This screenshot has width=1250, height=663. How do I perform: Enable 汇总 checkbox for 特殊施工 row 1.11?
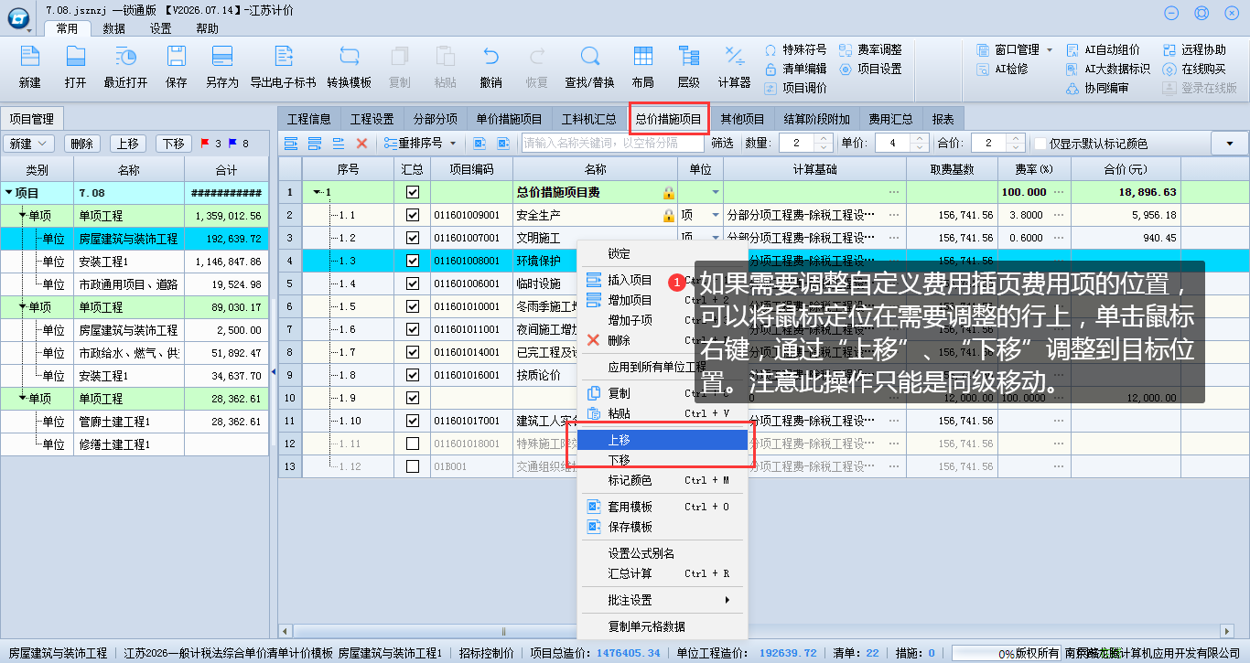[x=413, y=444]
